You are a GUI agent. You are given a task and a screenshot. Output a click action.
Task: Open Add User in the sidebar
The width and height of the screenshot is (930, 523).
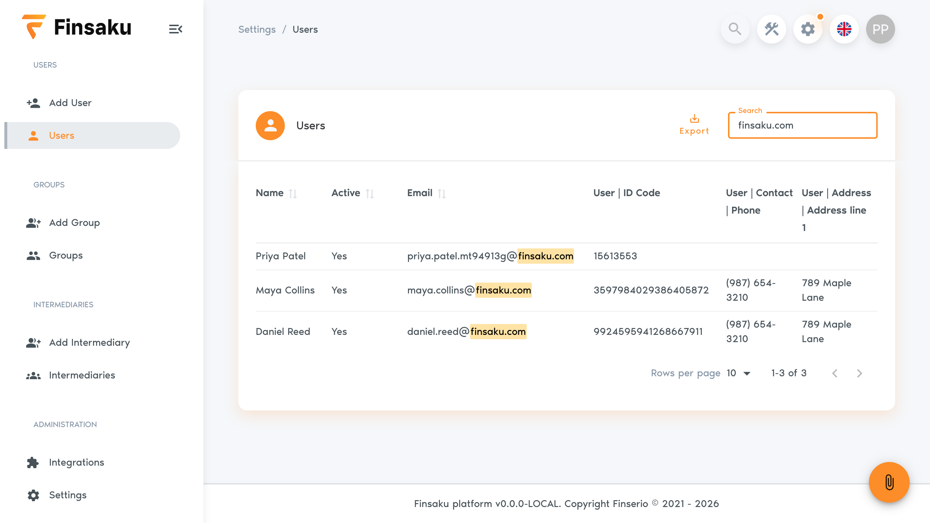pos(92,103)
